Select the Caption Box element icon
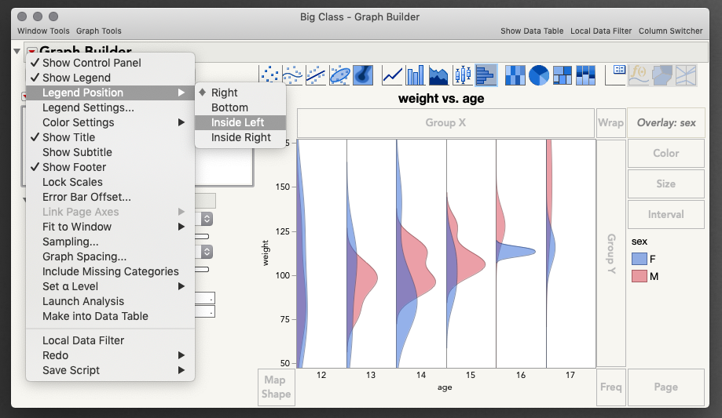722x418 pixels. (x=616, y=75)
